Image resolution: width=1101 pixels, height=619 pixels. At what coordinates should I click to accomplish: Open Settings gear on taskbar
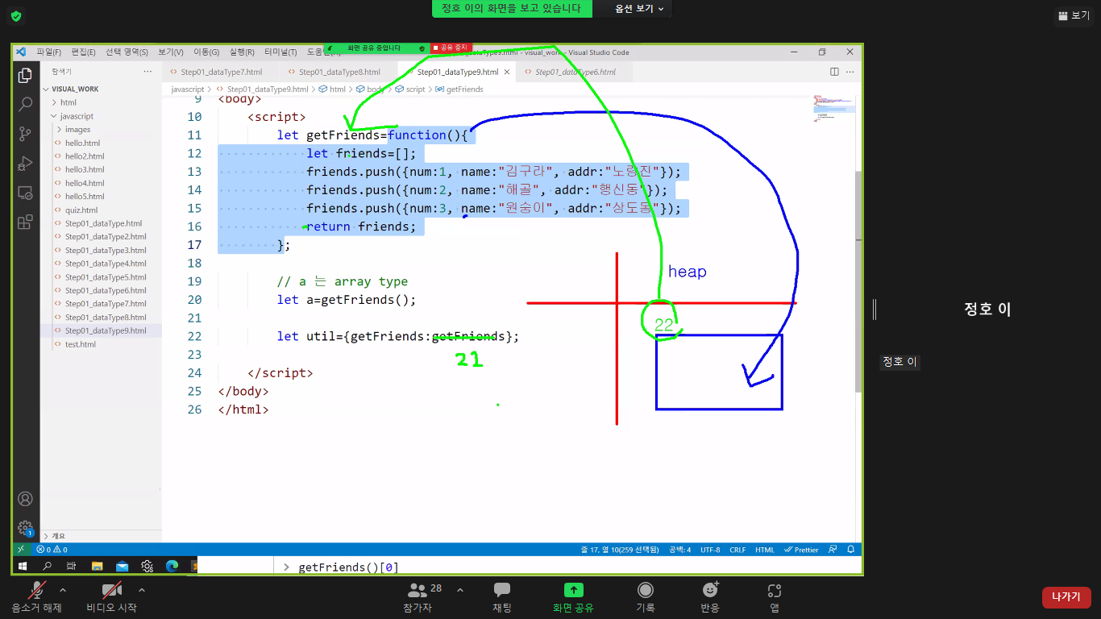click(147, 567)
